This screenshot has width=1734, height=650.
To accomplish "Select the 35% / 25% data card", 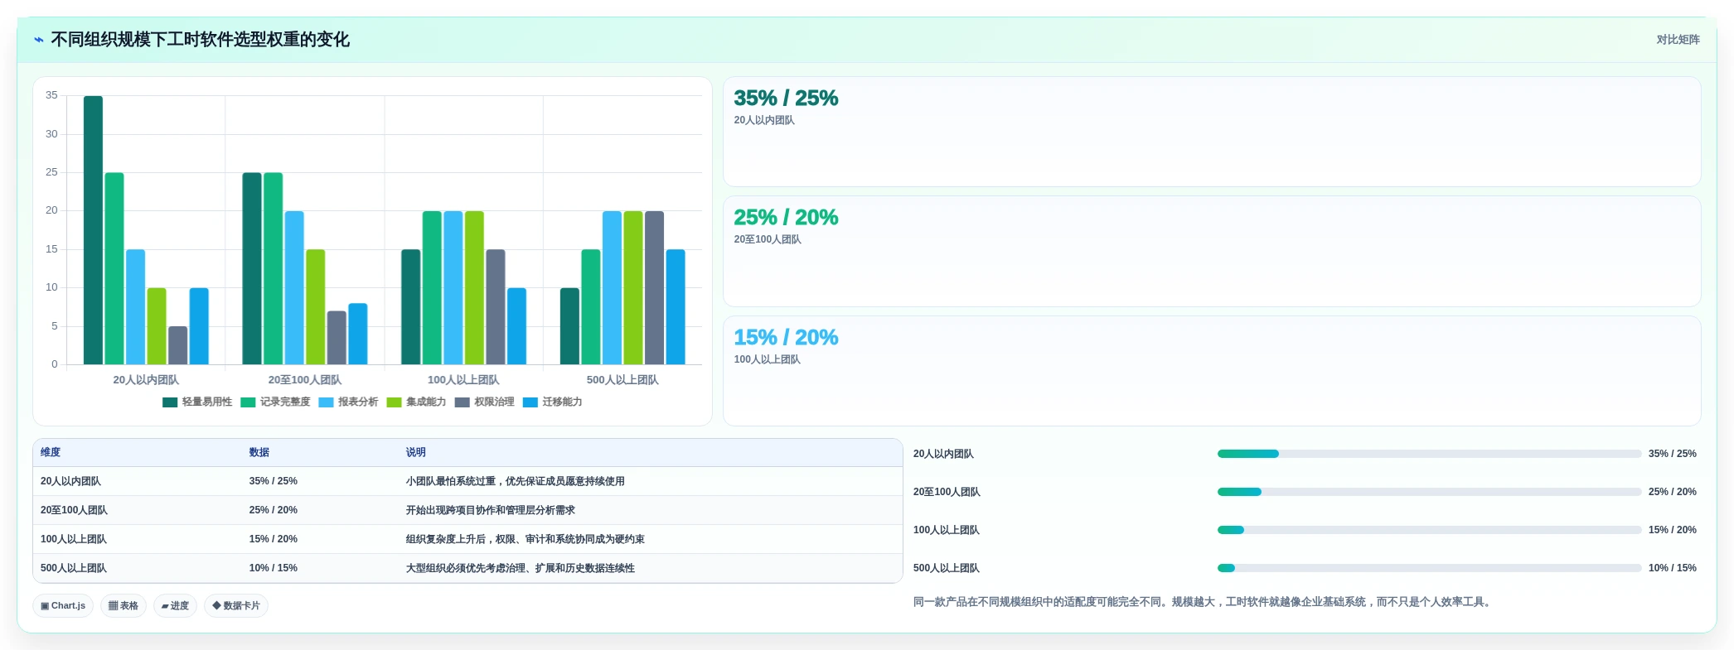I will (1212, 132).
